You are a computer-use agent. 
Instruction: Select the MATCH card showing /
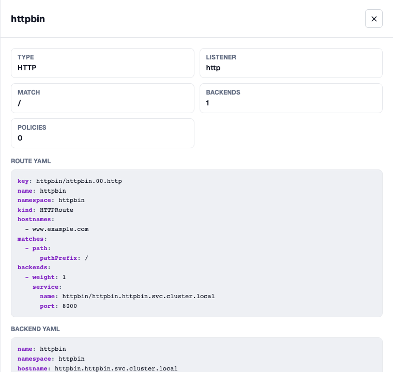[x=102, y=98]
